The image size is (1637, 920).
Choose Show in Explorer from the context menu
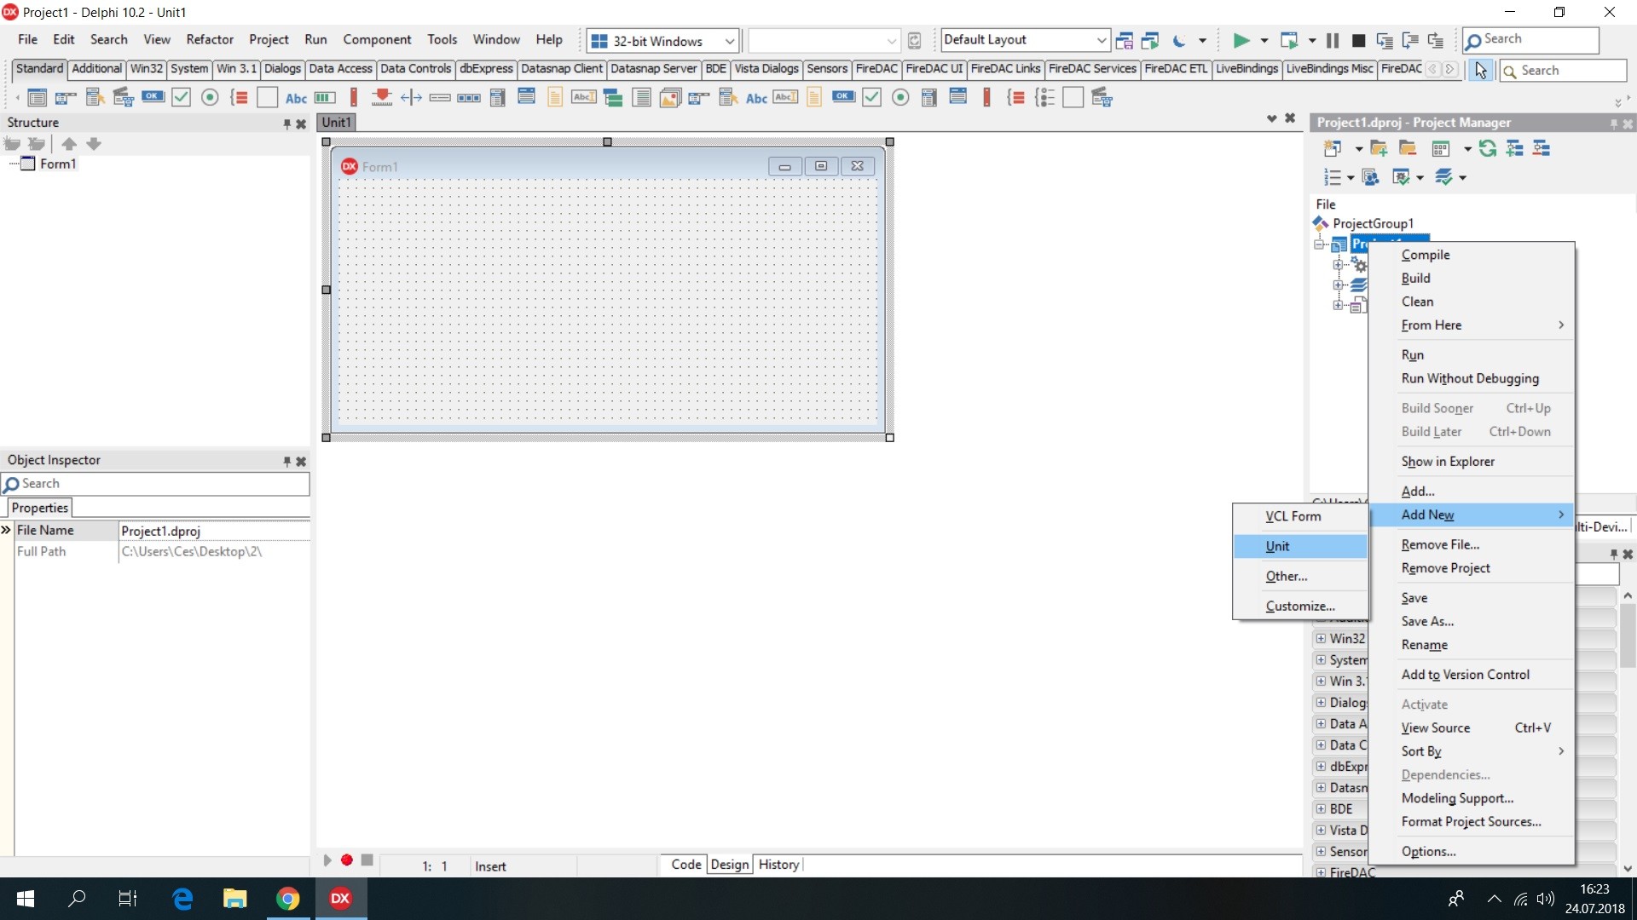(1472, 462)
